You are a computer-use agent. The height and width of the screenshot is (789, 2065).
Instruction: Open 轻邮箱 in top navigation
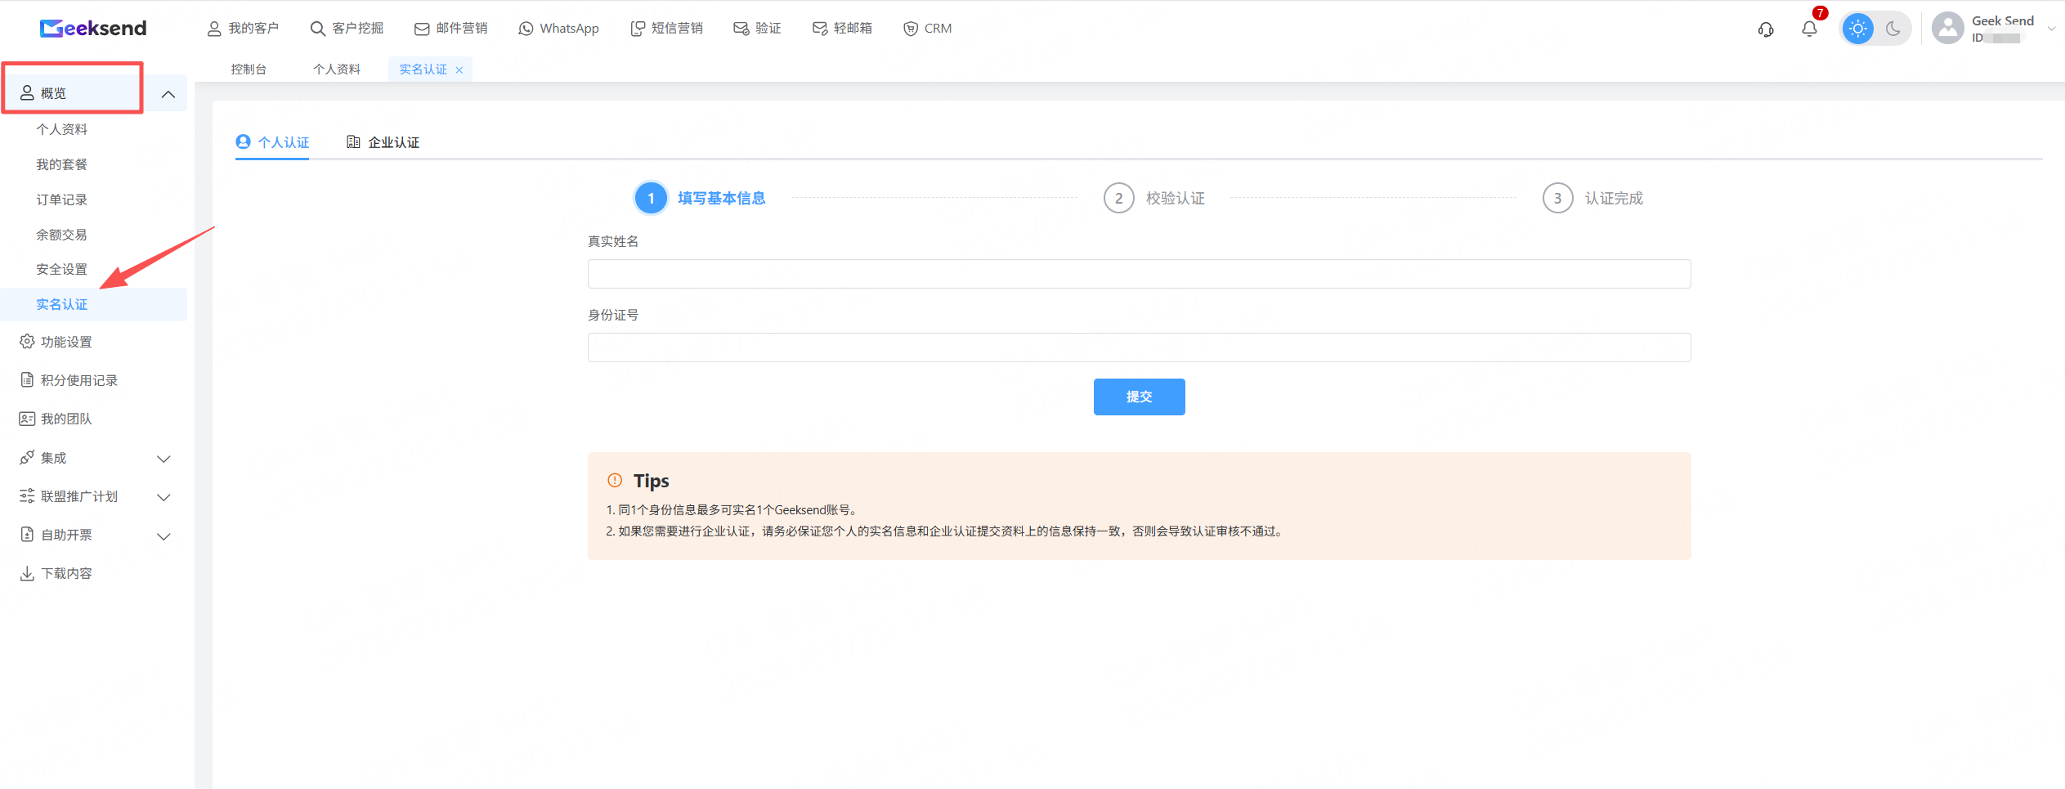click(842, 29)
